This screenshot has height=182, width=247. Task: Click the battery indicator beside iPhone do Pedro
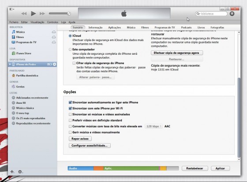pos(49,64)
